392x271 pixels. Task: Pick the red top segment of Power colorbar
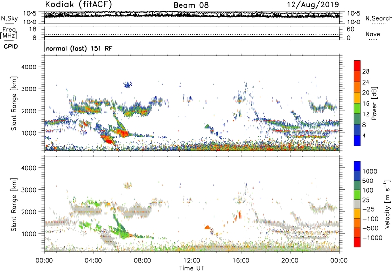357,66
